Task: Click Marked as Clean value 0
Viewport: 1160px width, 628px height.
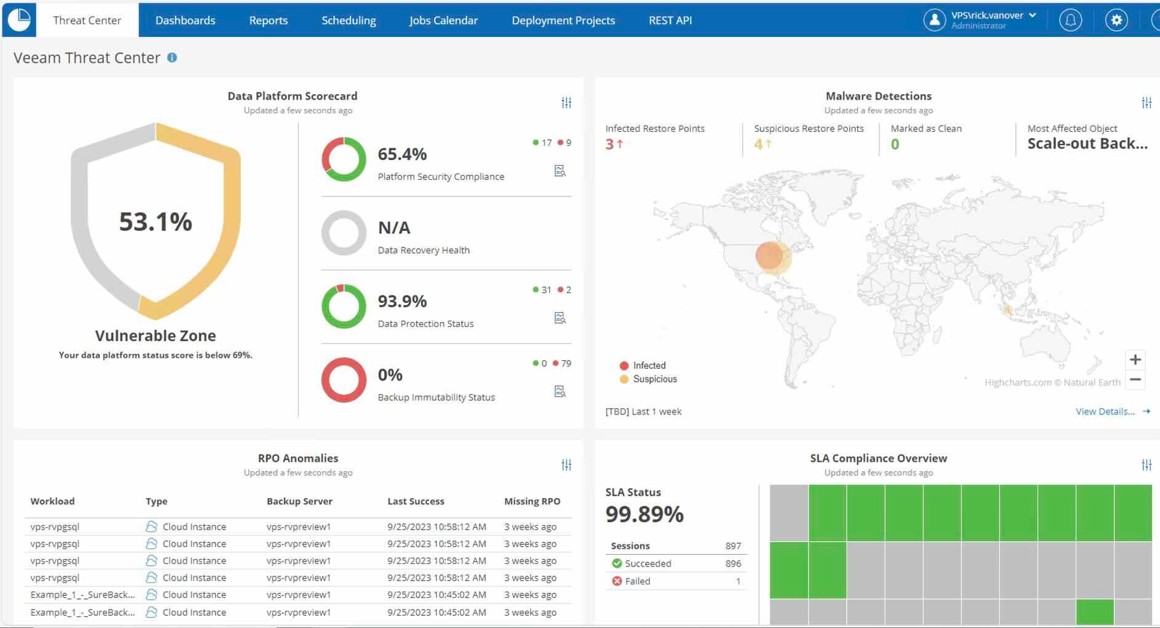Action: 895,144
